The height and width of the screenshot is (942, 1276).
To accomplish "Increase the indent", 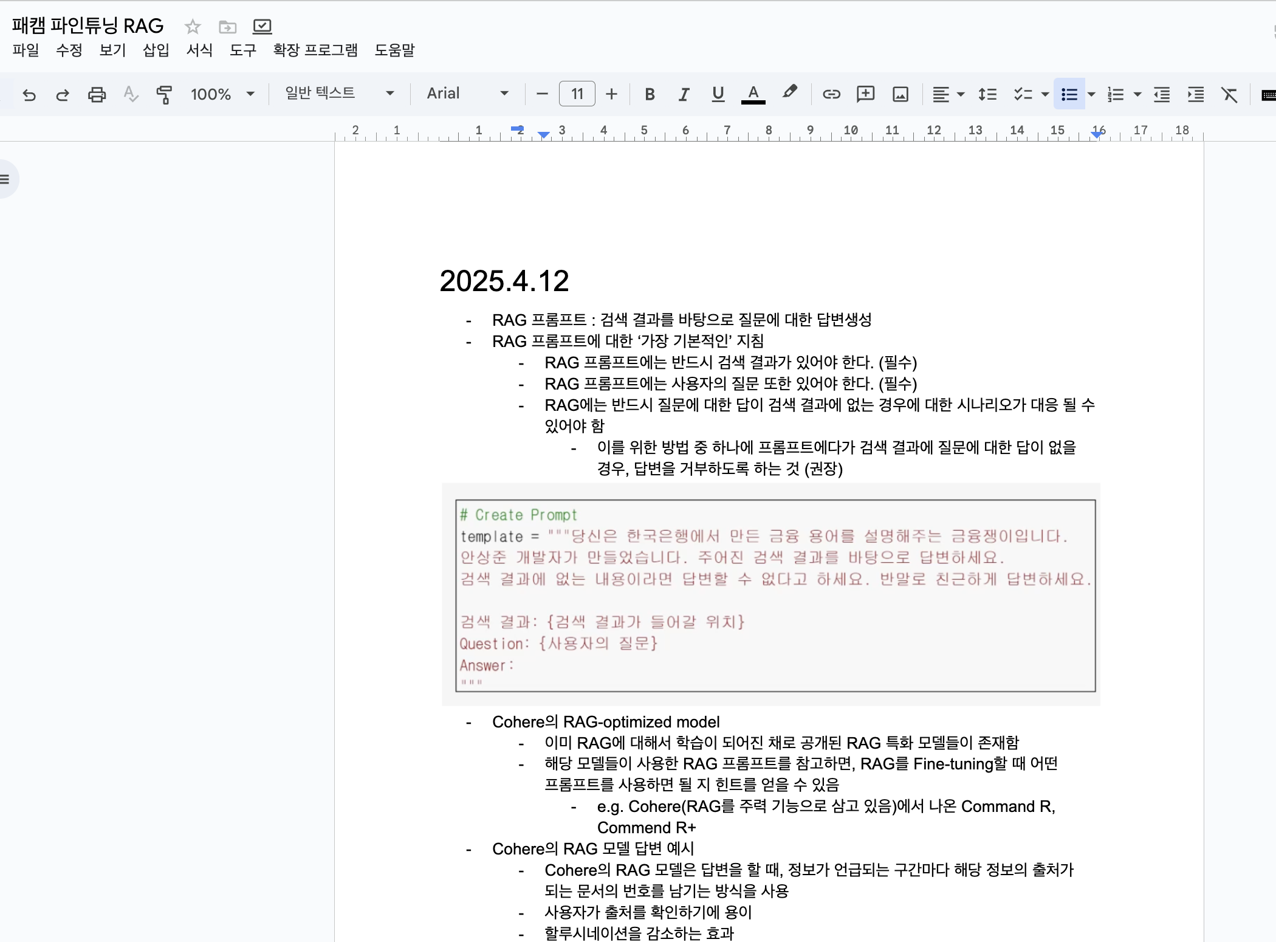I will [1196, 94].
